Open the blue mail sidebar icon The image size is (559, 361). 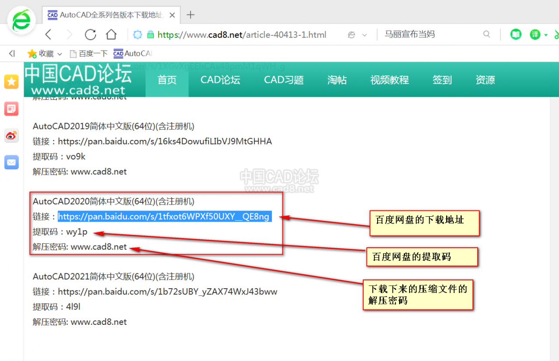(11, 163)
